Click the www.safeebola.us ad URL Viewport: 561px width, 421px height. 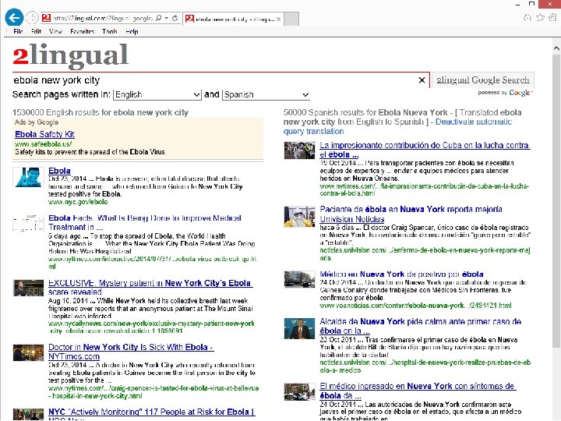[44, 144]
